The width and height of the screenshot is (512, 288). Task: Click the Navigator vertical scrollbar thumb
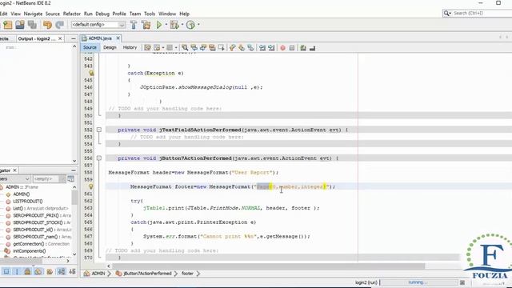(x=74, y=198)
